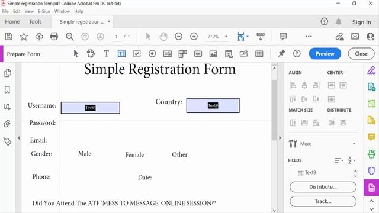Add a list box field
Image resolution: width=379 pixels, height=213 pixels.
pos(167,54)
